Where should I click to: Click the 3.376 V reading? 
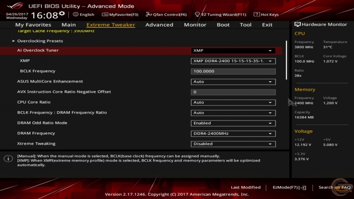pyautogui.click(x=302, y=159)
